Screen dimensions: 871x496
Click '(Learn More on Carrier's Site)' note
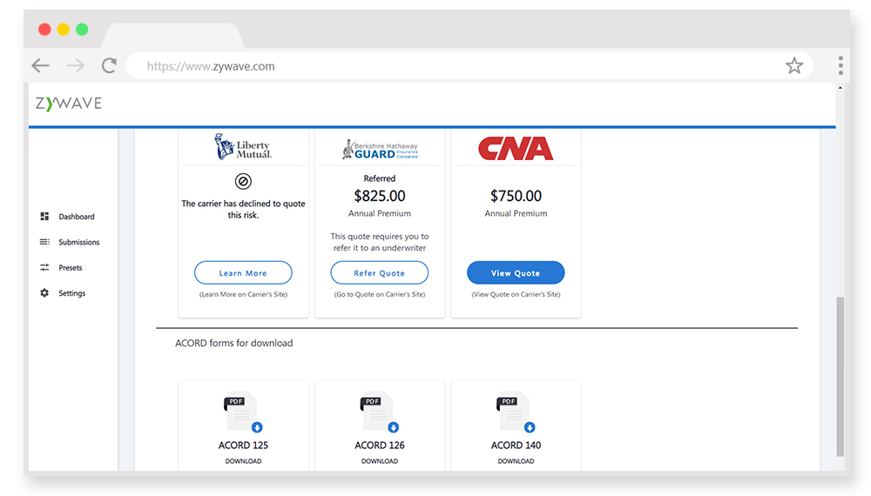[x=243, y=295]
